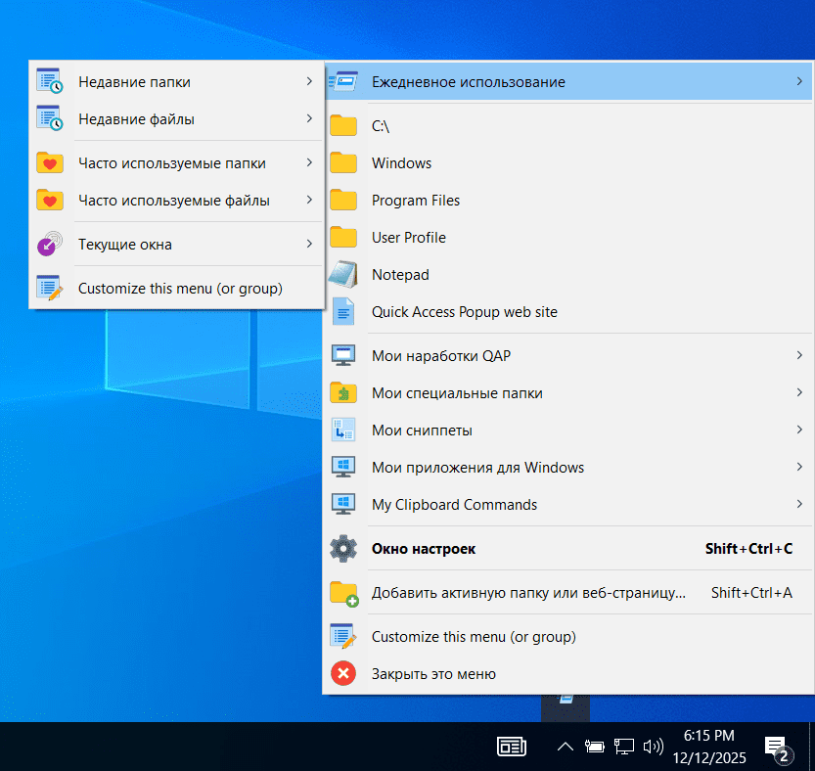The height and width of the screenshot is (771, 815).
Task: Expand Мои приложения для Windows submenu arrow
Action: 799,468
